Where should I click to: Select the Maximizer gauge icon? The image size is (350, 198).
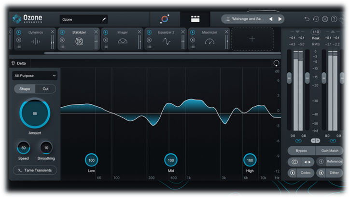tap(210, 42)
